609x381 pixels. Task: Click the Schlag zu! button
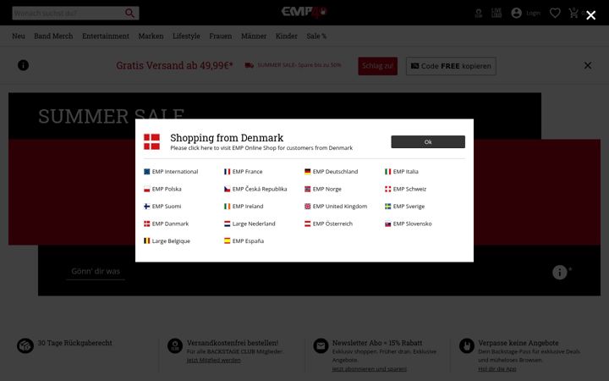(x=377, y=66)
